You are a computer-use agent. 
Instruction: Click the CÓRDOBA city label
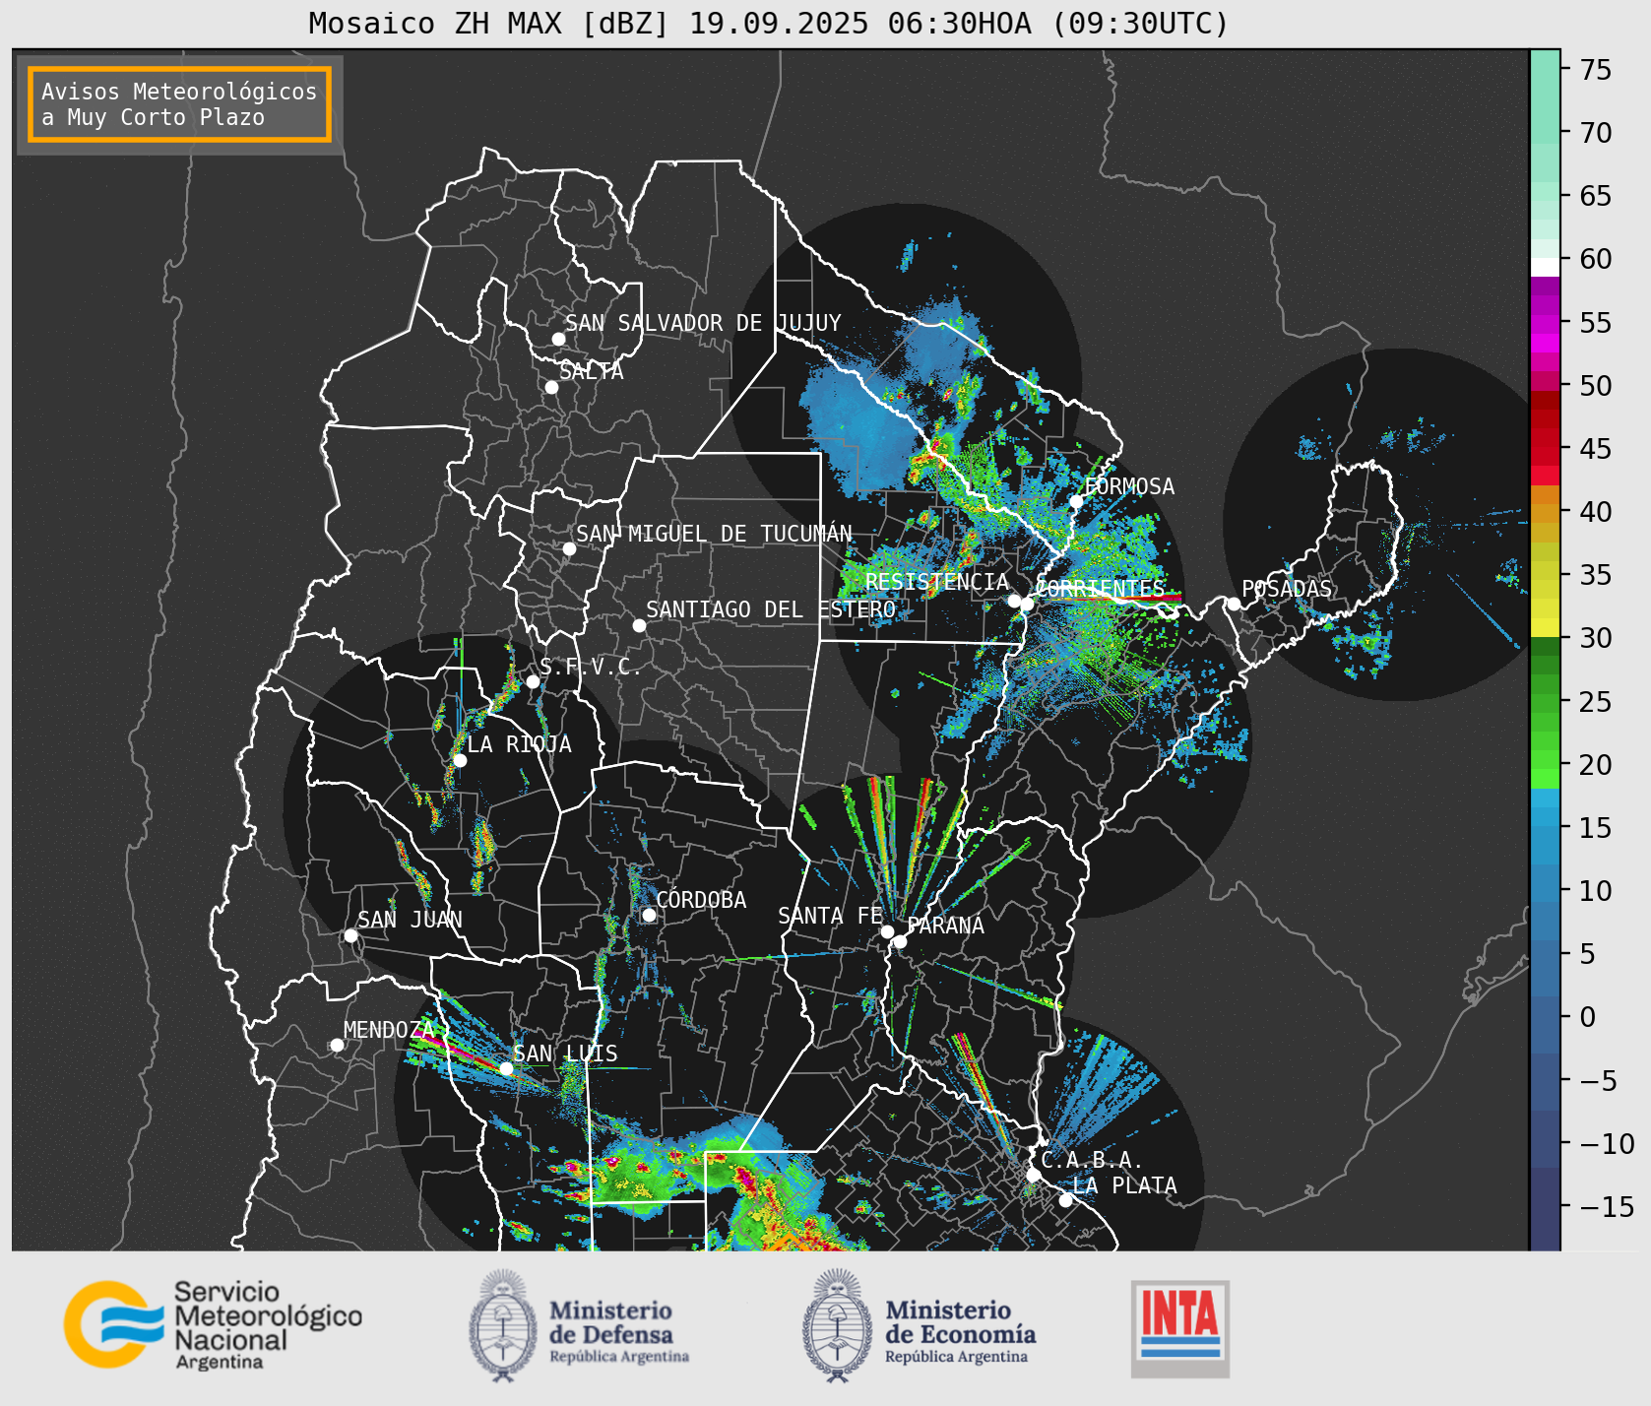[701, 900]
